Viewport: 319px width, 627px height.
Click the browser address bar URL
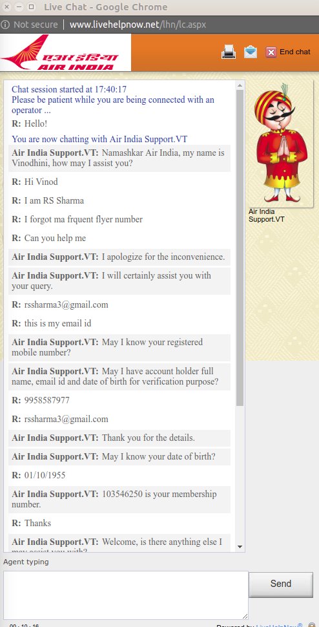click(138, 25)
